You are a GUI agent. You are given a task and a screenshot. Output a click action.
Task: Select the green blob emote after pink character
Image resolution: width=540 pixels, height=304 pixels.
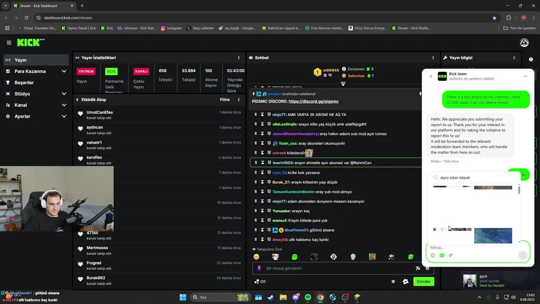(294, 256)
